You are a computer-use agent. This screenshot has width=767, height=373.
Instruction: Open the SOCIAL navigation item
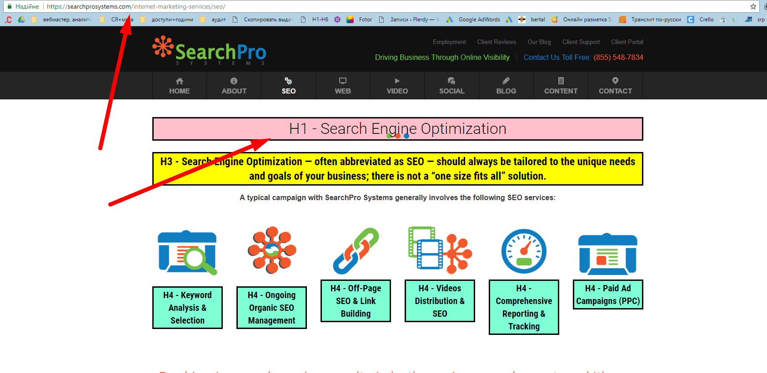pyautogui.click(x=452, y=85)
